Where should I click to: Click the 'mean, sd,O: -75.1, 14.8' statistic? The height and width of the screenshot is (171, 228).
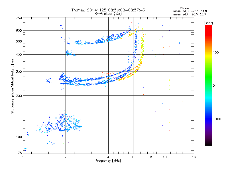190,11
